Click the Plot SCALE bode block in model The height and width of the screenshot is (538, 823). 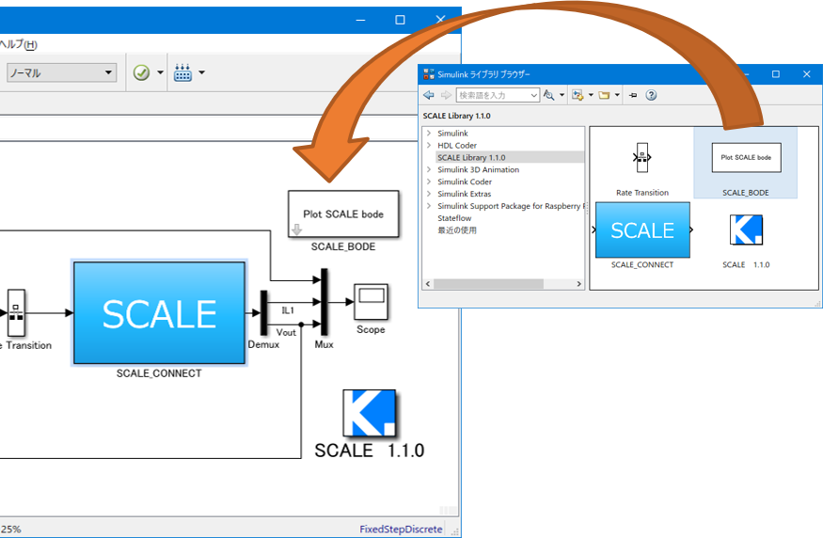point(343,214)
